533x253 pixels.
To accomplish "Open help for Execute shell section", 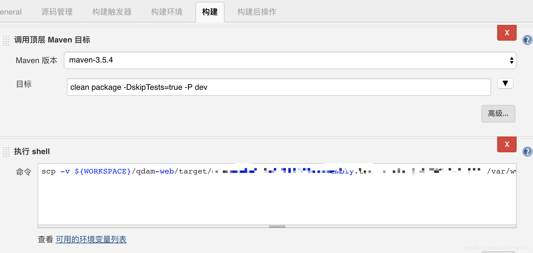I will coord(527,152).
